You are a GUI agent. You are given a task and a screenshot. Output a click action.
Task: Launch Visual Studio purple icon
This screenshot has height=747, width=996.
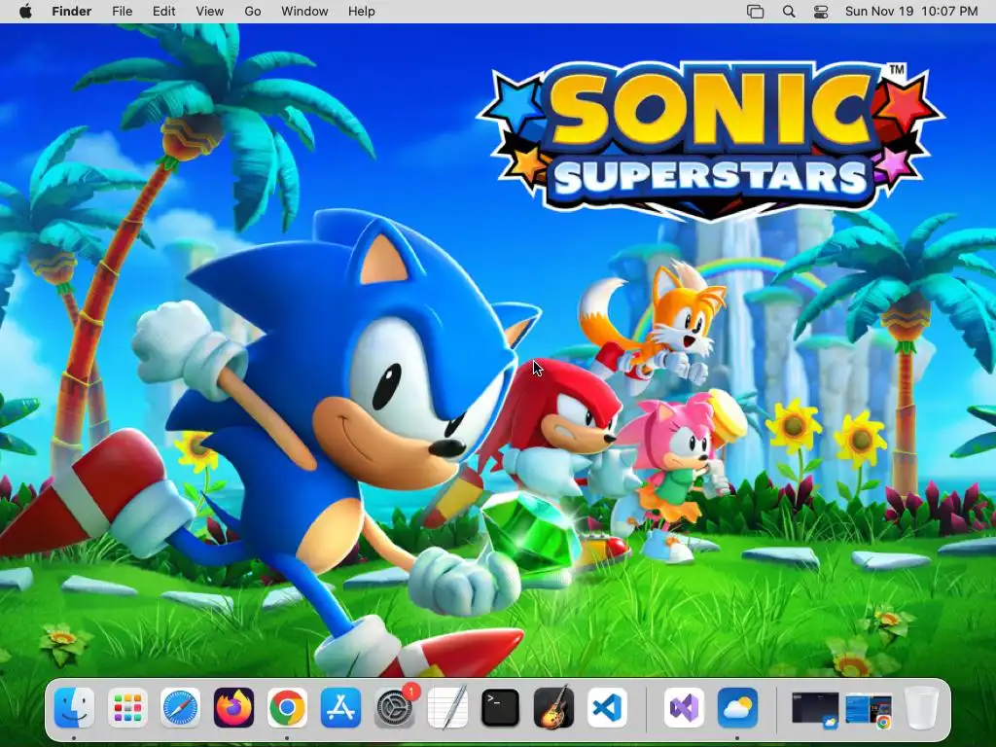point(685,707)
